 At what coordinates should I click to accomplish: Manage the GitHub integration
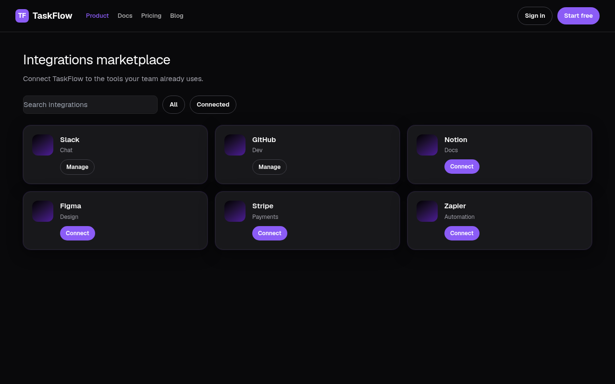coord(270,167)
